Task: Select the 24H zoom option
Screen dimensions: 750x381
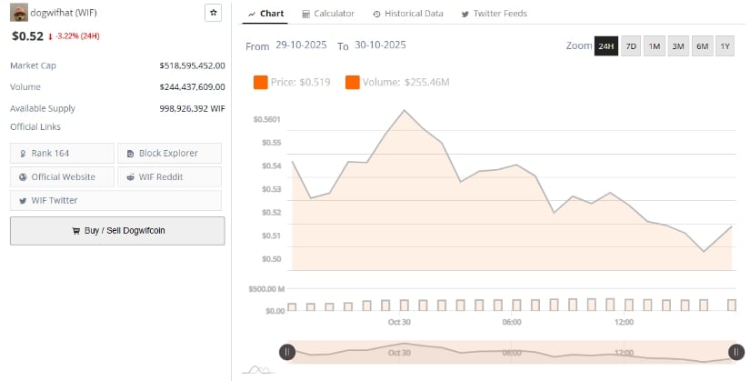Action: (605, 45)
